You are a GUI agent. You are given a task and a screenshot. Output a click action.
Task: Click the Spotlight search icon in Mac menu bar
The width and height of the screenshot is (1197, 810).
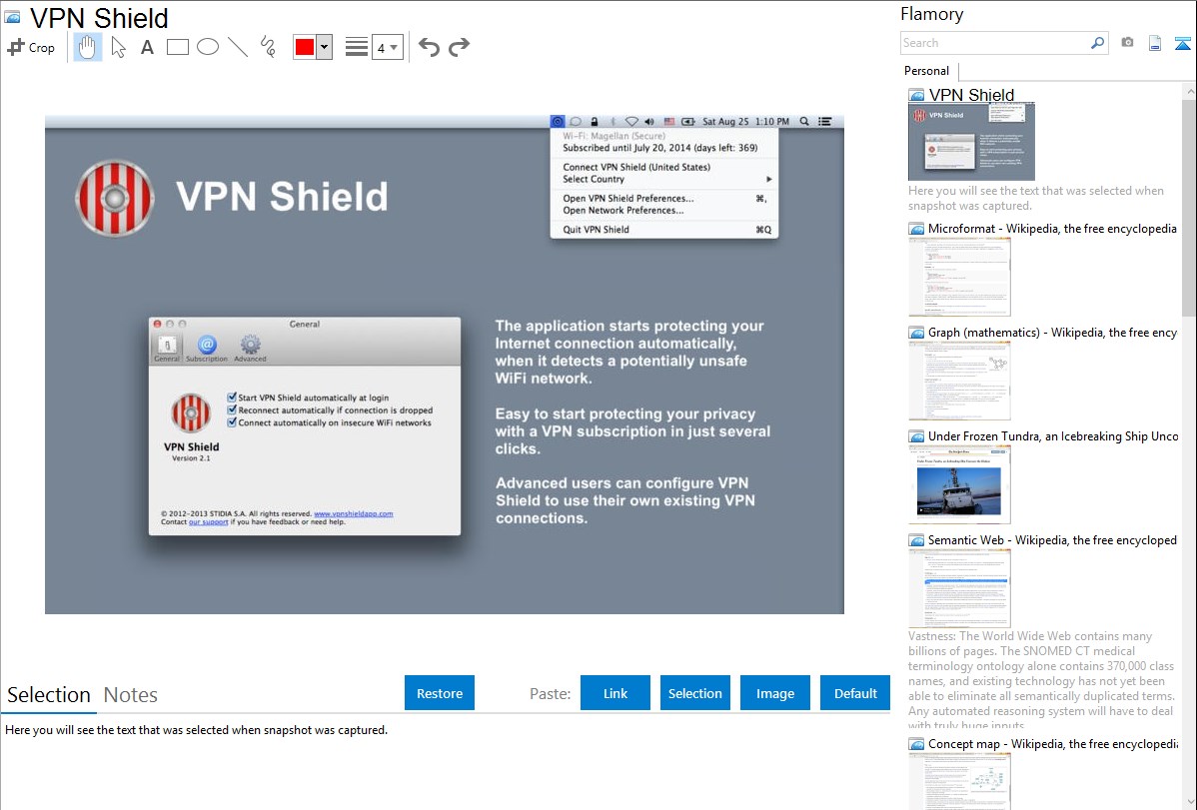point(804,122)
